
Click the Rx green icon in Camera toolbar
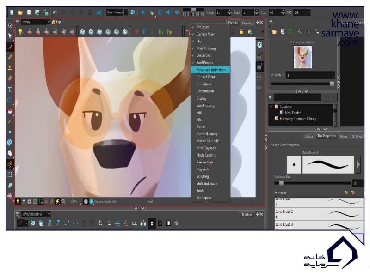pyautogui.click(x=161, y=32)
